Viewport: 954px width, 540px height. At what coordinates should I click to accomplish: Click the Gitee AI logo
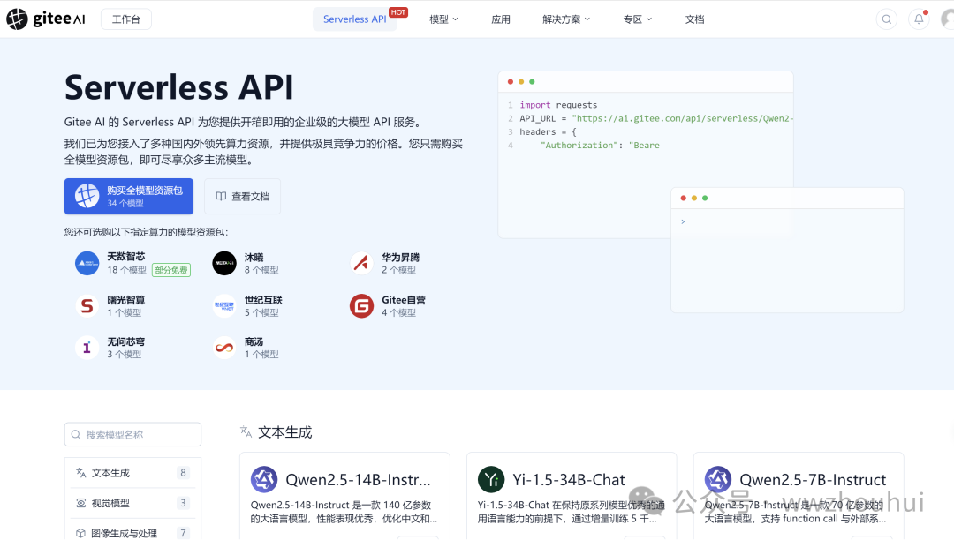(48, 19)
